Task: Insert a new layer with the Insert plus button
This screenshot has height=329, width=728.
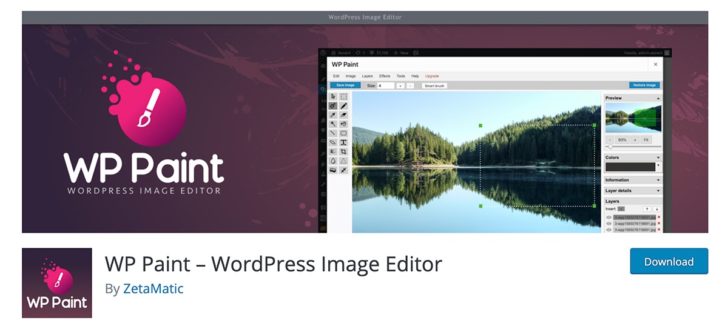Action: point(622,208)
